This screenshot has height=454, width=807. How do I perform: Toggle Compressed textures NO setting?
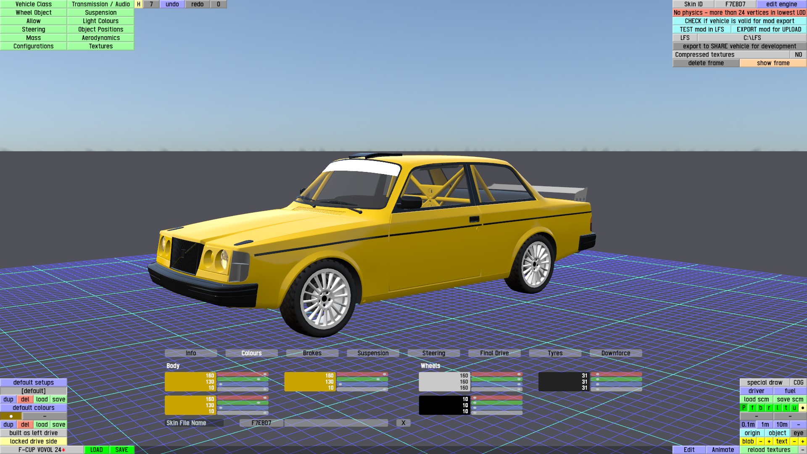798,55
